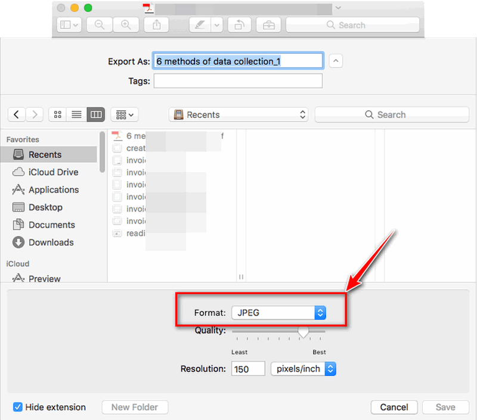
Task: Open the sidebar view menu in Preview toolbar
Action: 69,24
